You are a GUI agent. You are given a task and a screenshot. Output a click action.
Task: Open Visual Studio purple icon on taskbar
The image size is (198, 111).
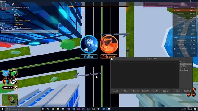[68, 109]
